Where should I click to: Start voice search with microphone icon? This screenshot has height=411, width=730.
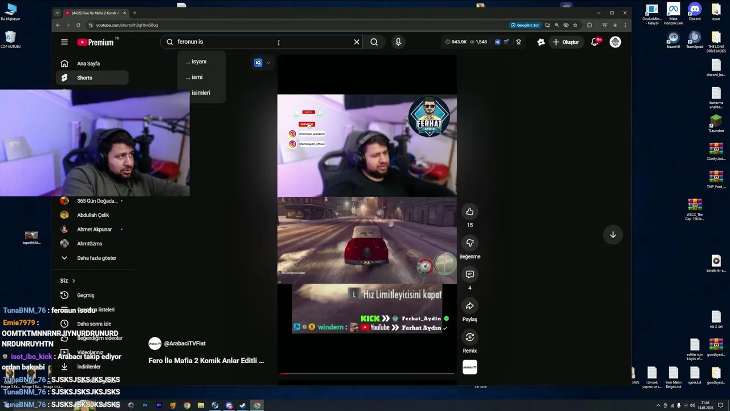pos(398,42)
